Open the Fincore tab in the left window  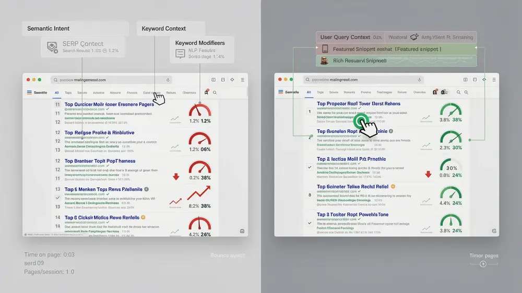pos(132,93)
